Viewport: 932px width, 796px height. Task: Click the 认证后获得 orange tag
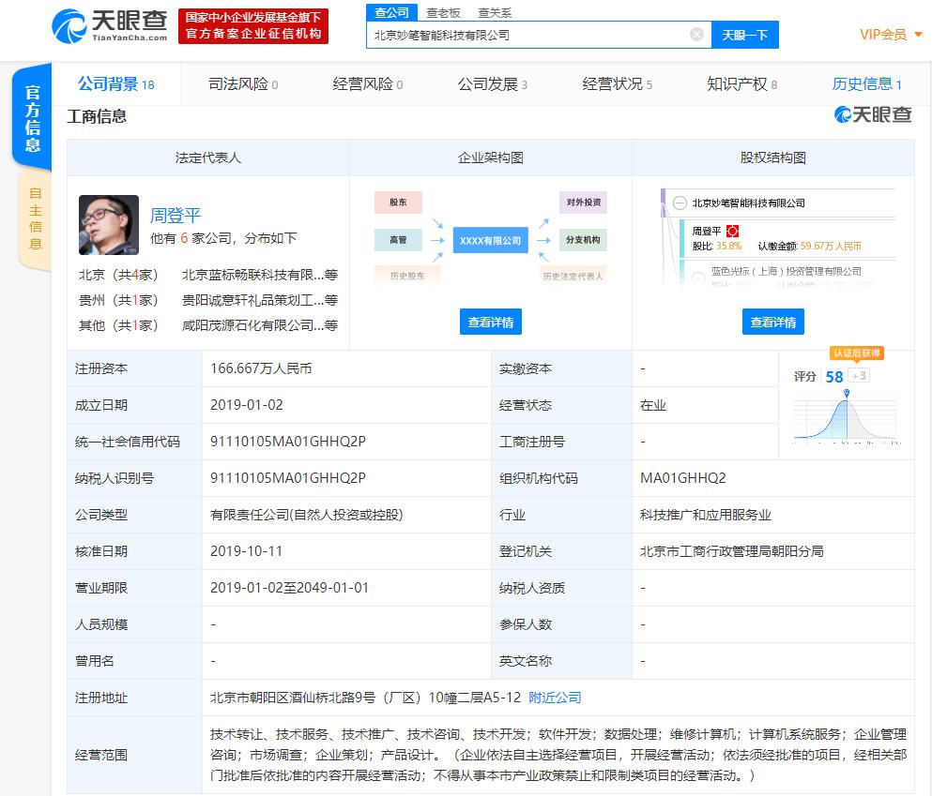[856, 353]
